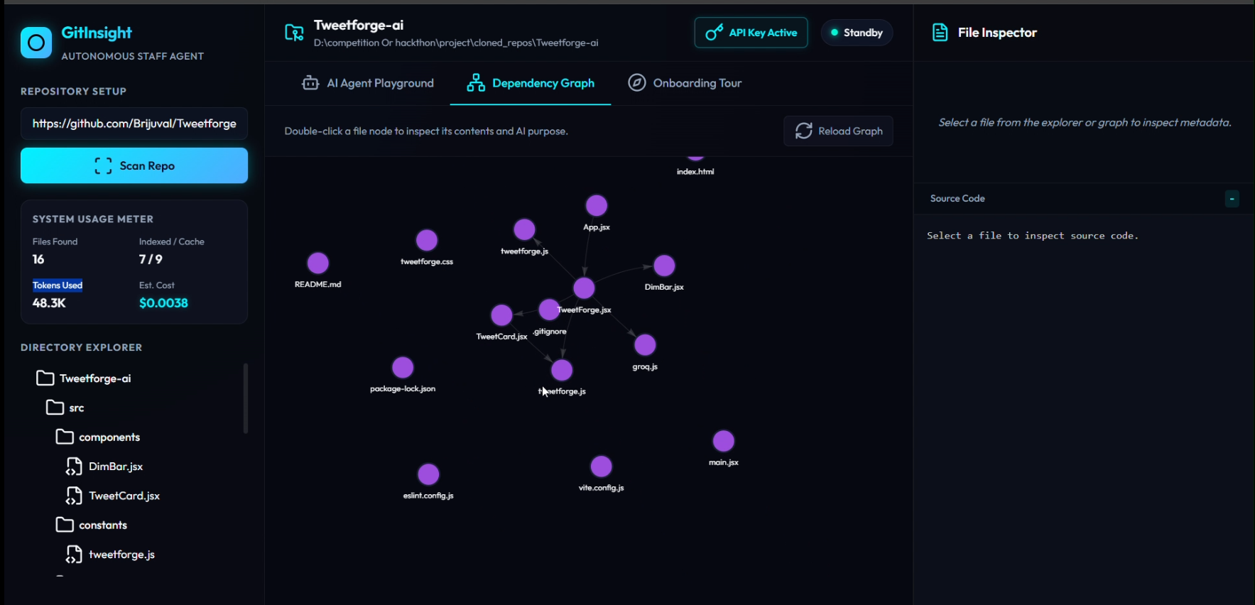Viewport: 1255px width, 605px height.
Task: Click the repository path under Tweetforge-ai title
Action: (456, 43)
